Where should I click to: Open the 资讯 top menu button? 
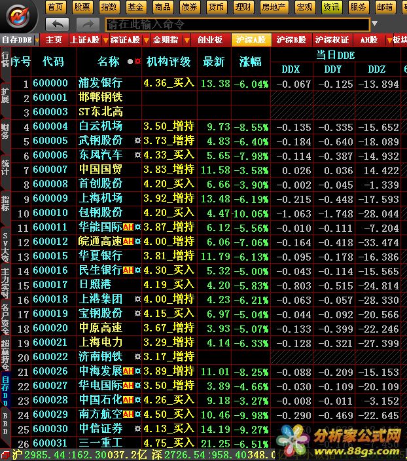click(x=331, y=7)
